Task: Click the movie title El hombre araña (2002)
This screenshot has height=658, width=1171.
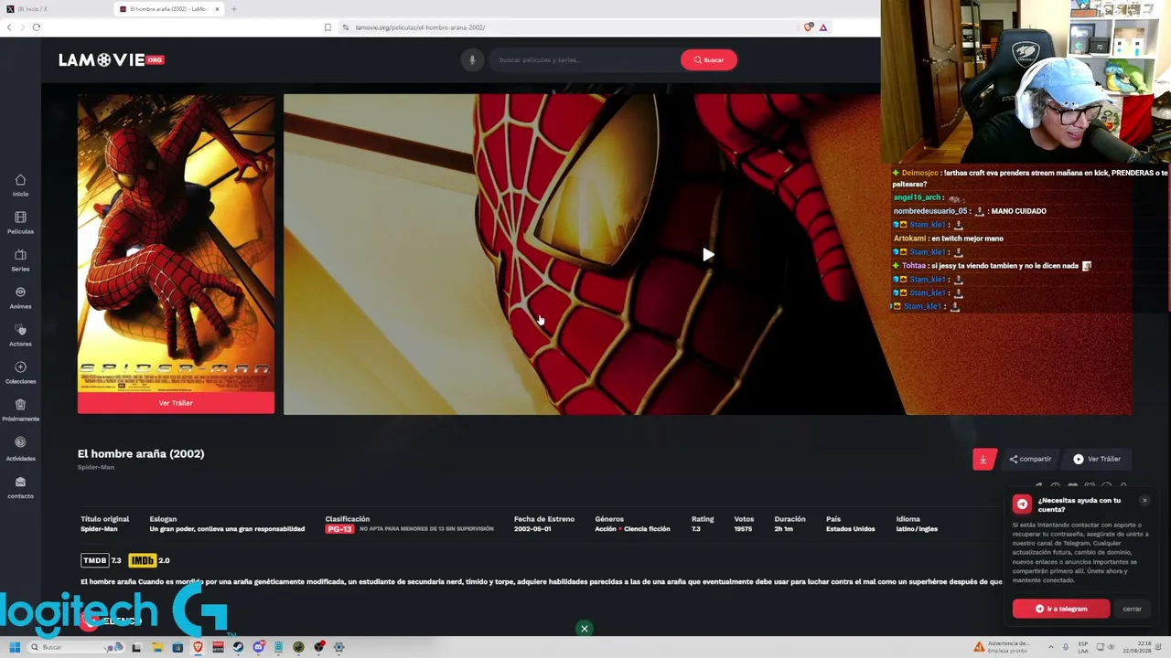Action: point(141,453)
